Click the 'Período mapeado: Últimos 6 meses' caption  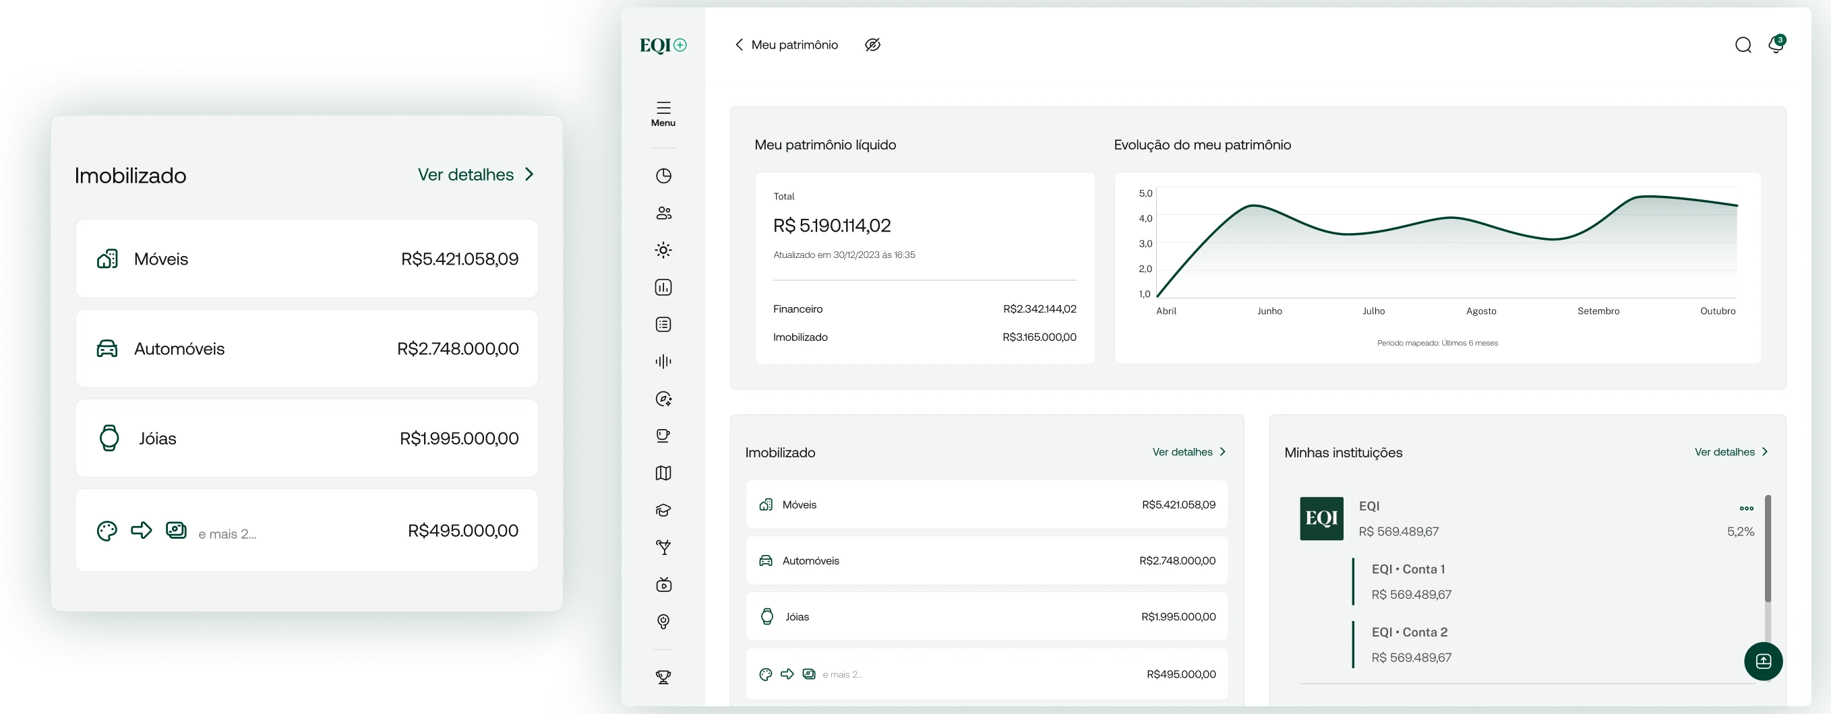coord(1437,343)
